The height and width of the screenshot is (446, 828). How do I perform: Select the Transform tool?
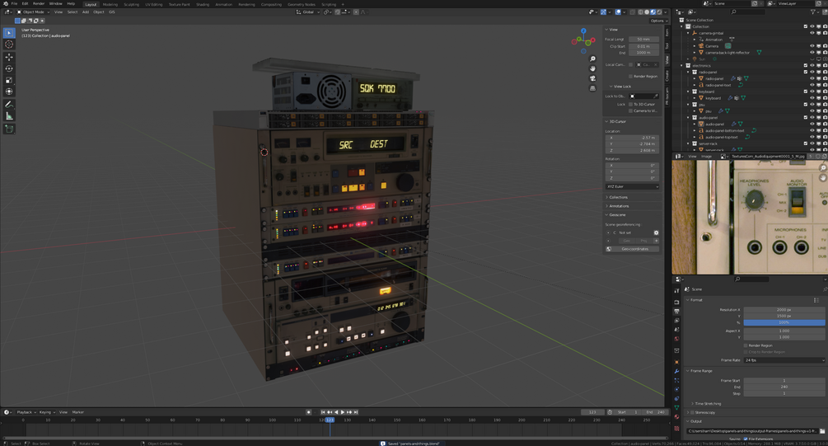pyautogui.click(x=9, y=92)
